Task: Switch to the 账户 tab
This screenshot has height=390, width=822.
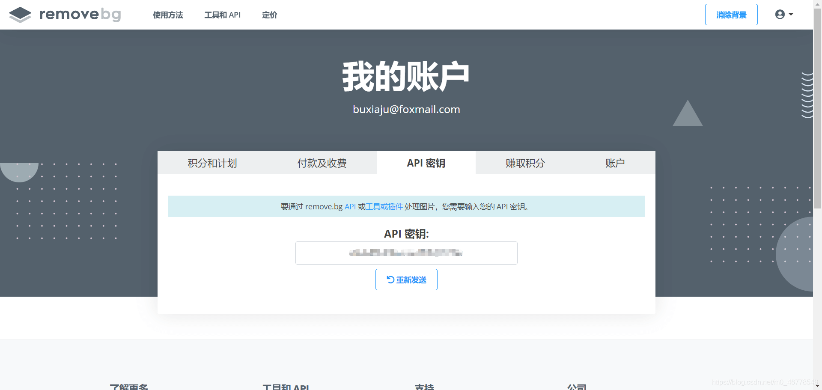Action: point(615,163)
